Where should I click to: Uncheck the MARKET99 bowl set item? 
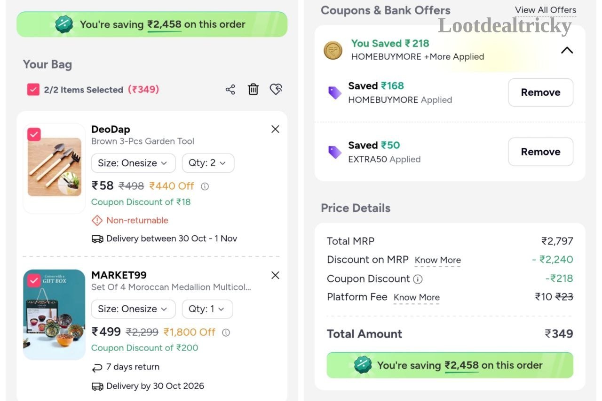tap(33, 280)
